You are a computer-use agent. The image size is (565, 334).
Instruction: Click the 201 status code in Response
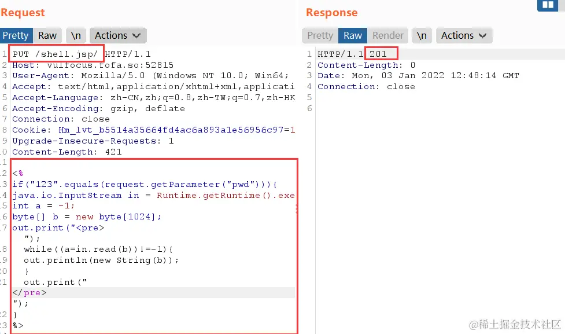(x=378, y=54)
